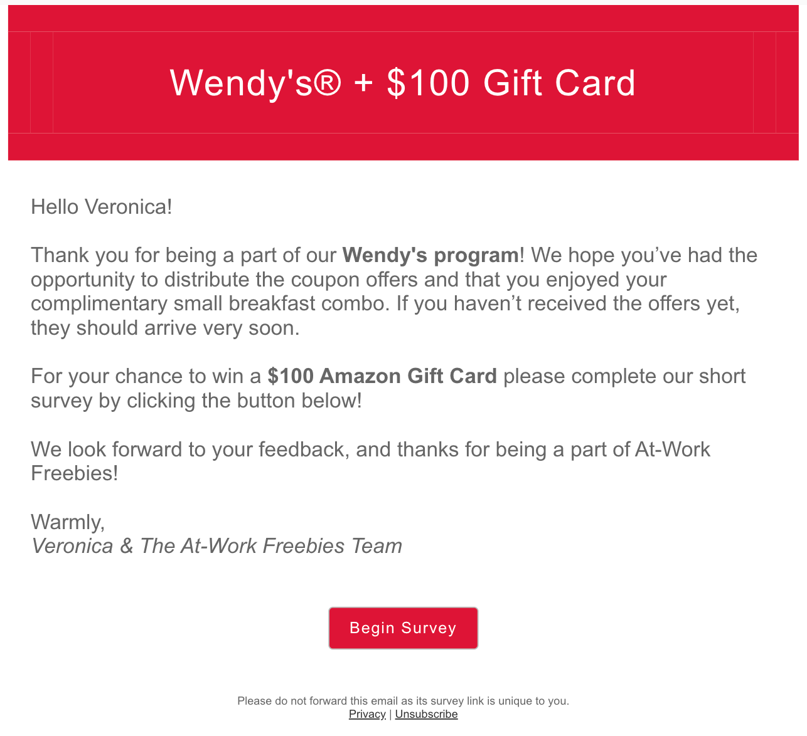Click the complimentary small breakfast combo line
This screenshot has width=807, height=736.
pos(385,303)
